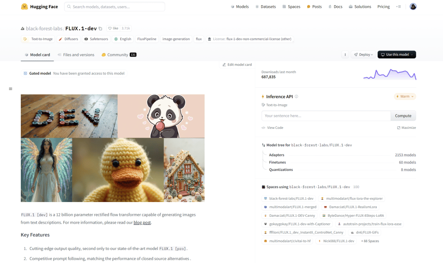443x263 pixels.
Task: Click the black-forest-labs organization icon
Action: 22,29
